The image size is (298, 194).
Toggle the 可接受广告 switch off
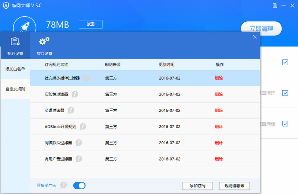click(x=79, y=185)
